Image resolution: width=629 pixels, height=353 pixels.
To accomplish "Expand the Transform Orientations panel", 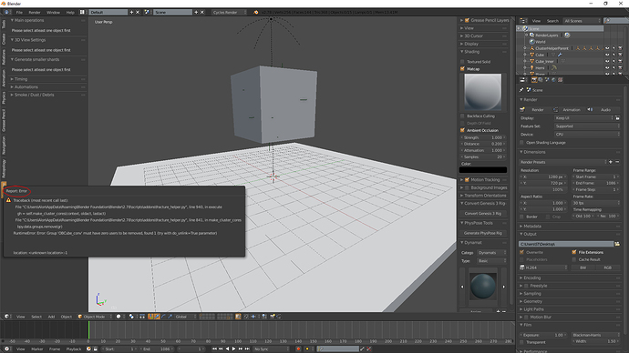I will coord(485,196).
